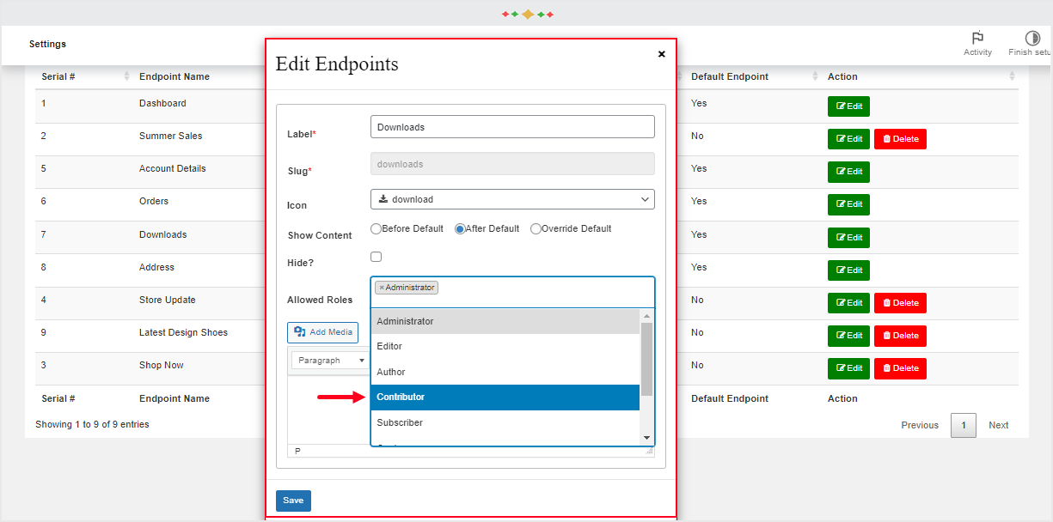
Task: Click into the Label text field
Action: tap(512, 127)
